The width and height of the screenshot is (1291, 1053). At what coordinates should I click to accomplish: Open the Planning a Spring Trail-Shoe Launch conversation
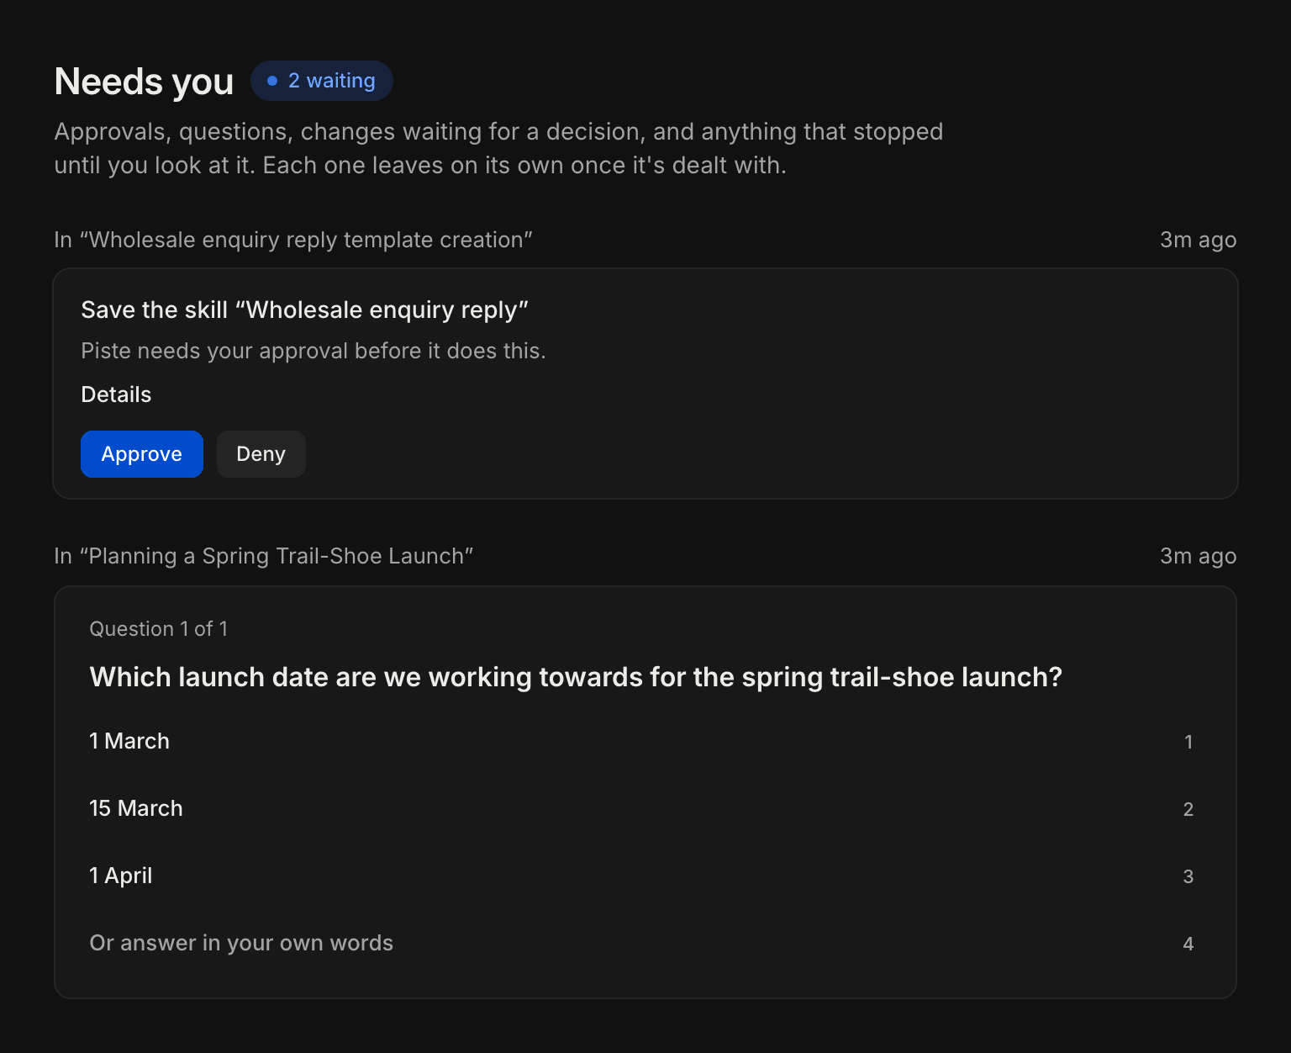264,556
